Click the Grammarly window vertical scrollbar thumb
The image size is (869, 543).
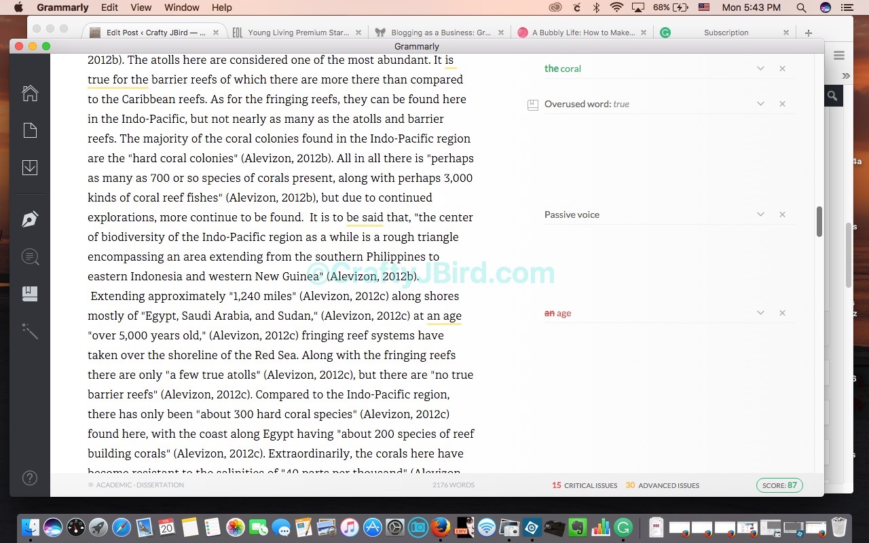(x=819, y=221)
